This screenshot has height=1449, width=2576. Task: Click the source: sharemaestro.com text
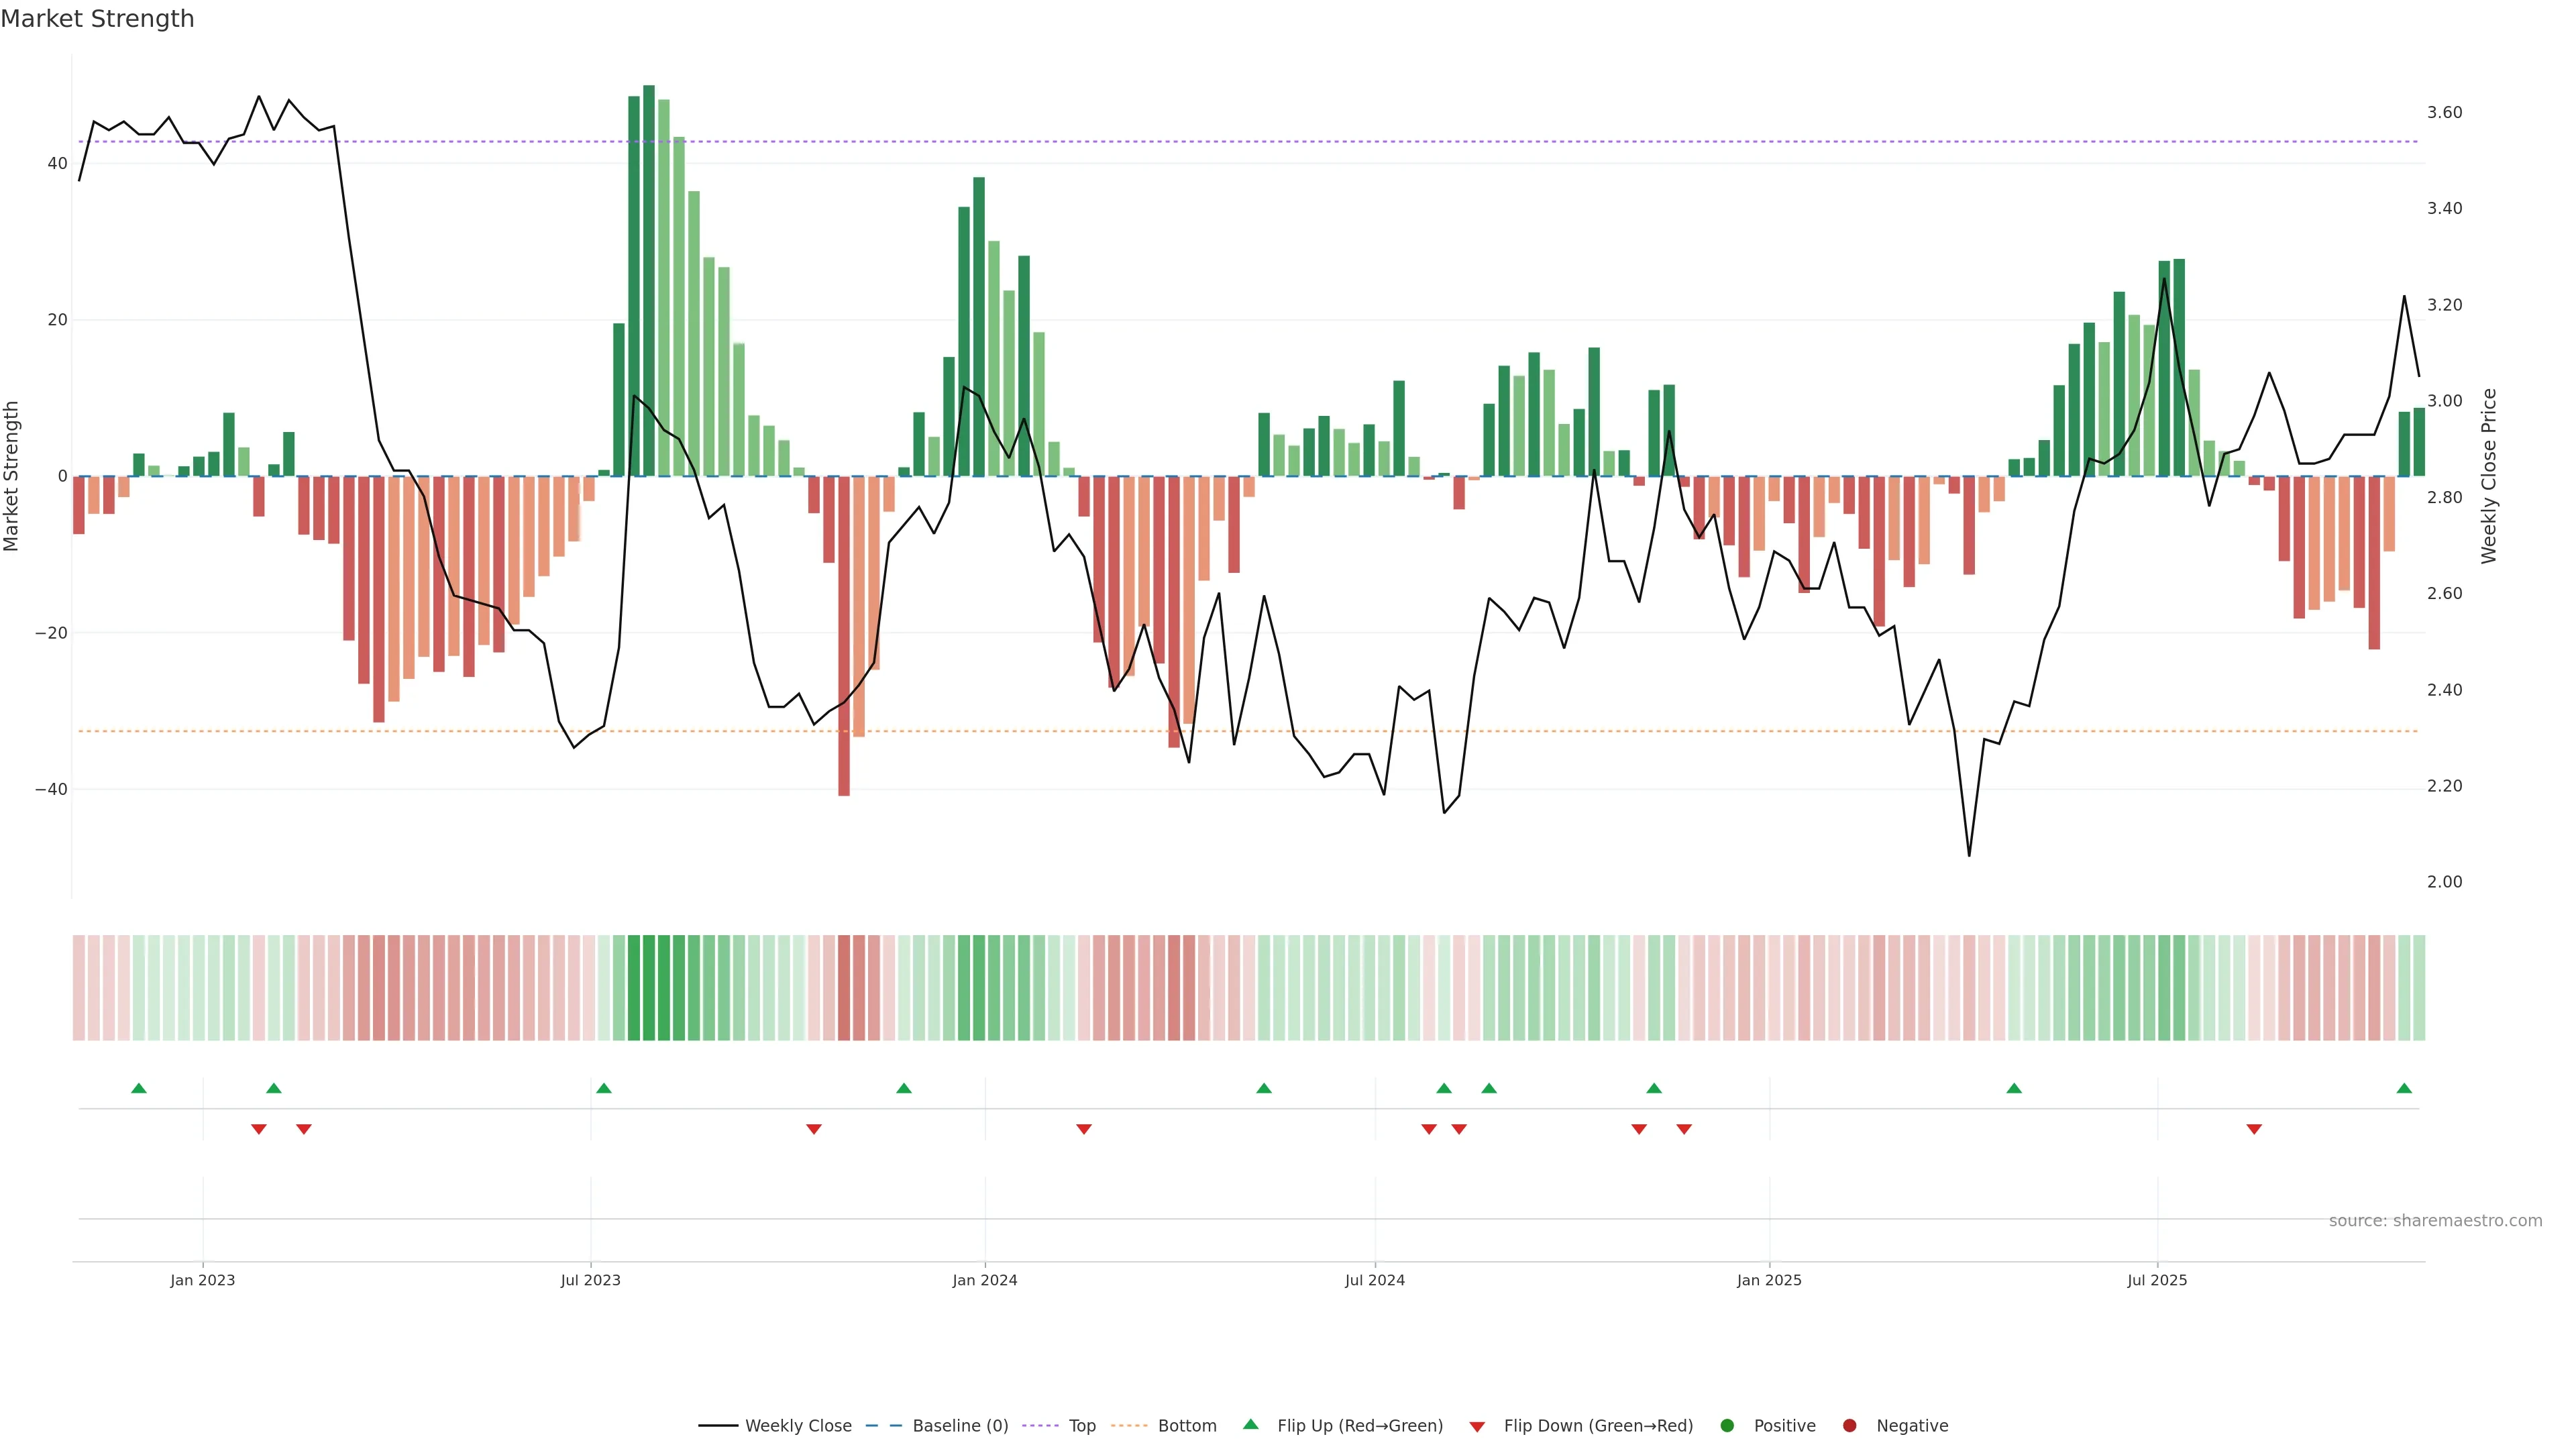tap(2435, 1220)
